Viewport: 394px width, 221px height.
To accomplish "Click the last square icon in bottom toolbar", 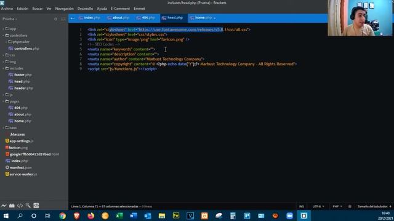I will click(36, 206).
